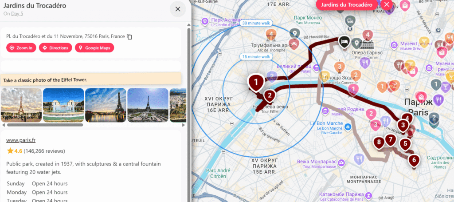Select large dark red marker 1 at Trocadéro

pyautogui.click(x=256, y=82)
